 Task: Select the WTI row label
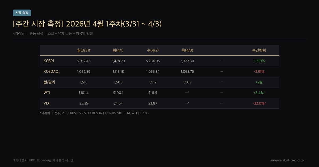pyautogui.click(x=47, y=93)
